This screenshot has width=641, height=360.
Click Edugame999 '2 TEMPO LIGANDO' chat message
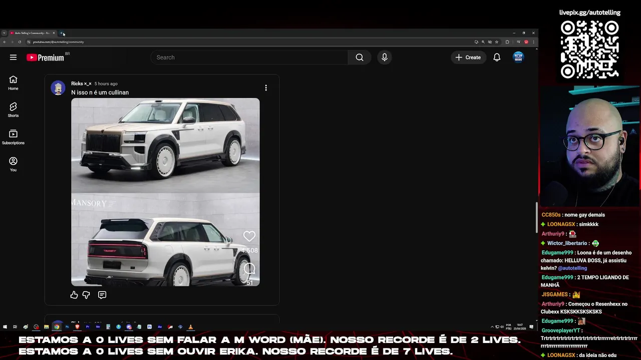[x=585, y=281]
